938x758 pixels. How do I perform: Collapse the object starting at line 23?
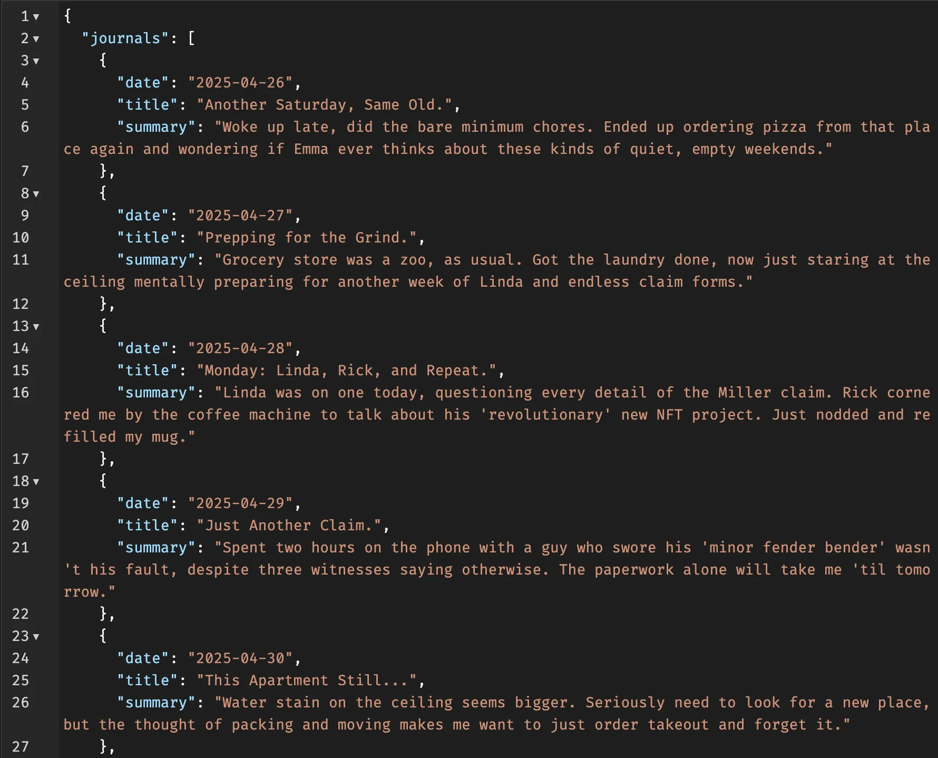click(36, 637)
